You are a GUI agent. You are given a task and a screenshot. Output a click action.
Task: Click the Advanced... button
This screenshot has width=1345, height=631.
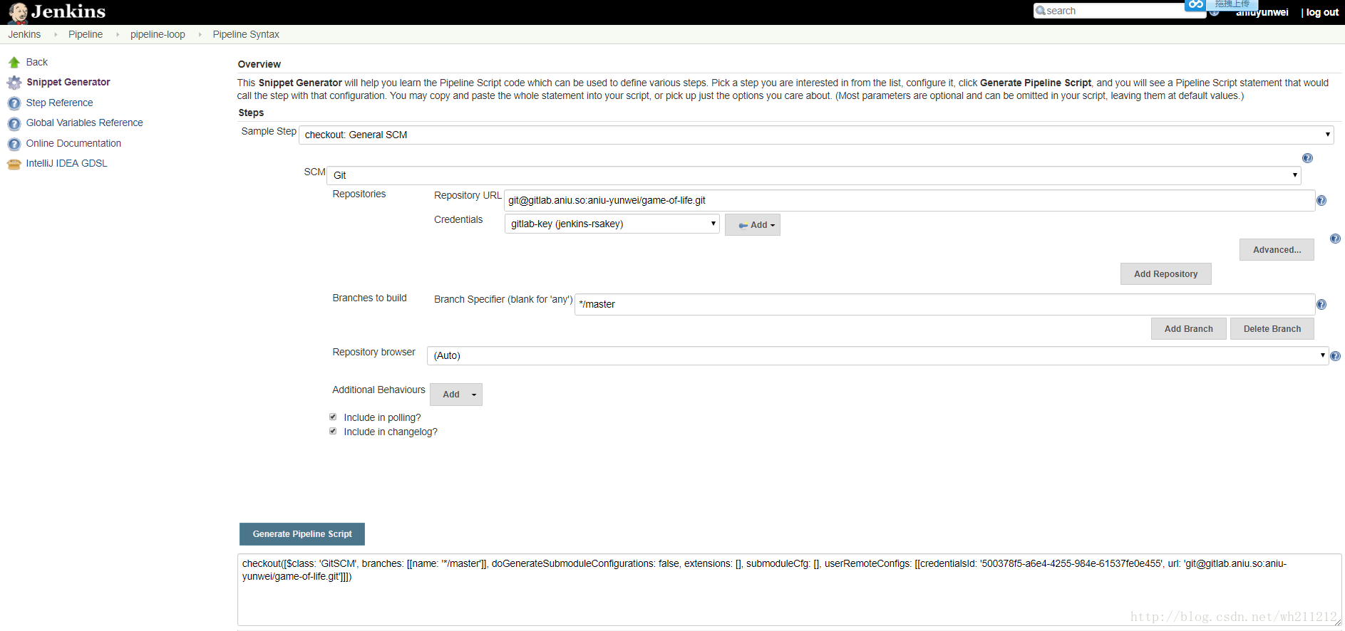pyautogui.click(x=1277, y=250)
